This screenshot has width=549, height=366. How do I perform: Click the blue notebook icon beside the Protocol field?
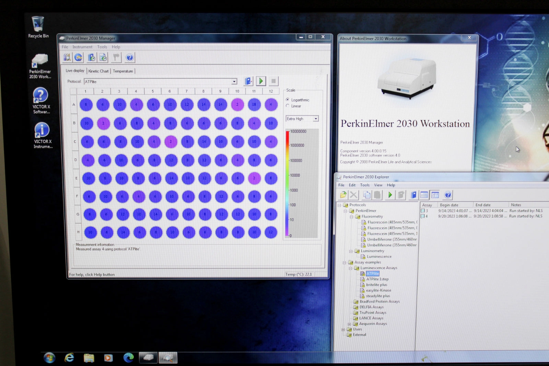pyautogui.click(x=248, y=81)
